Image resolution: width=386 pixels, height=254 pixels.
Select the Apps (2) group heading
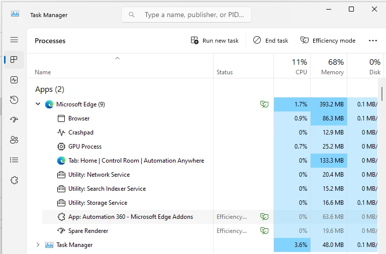click(49, 89)
